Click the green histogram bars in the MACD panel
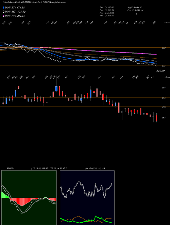 click(x=5, y=195)
